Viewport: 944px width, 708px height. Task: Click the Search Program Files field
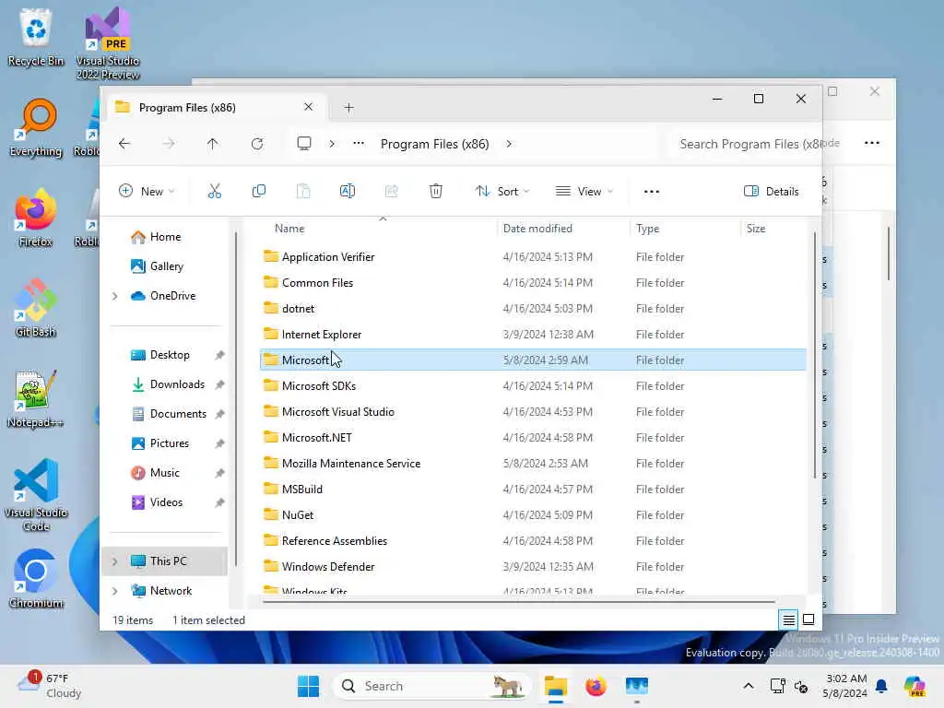[744, 144]
